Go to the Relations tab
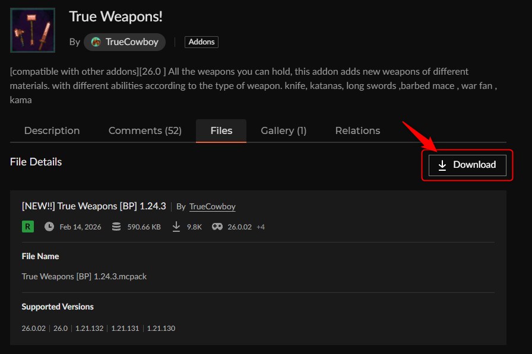 (x=357, y=130)
